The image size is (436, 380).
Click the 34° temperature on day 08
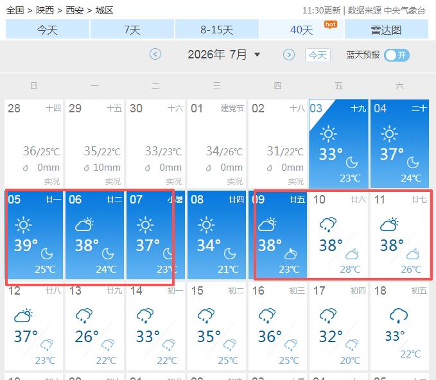[209, 245]
